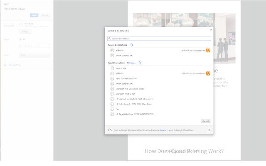This screenshot has height=166, width=266.
Task: Expand More settings in print sidebar
Action: [15, 65]
